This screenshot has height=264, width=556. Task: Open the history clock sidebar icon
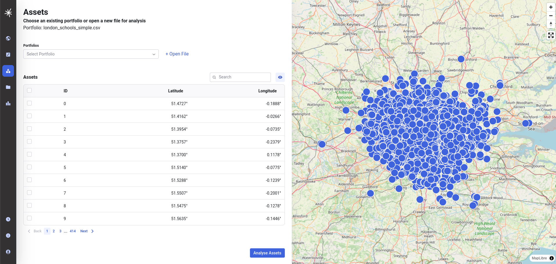coord(8,219)
